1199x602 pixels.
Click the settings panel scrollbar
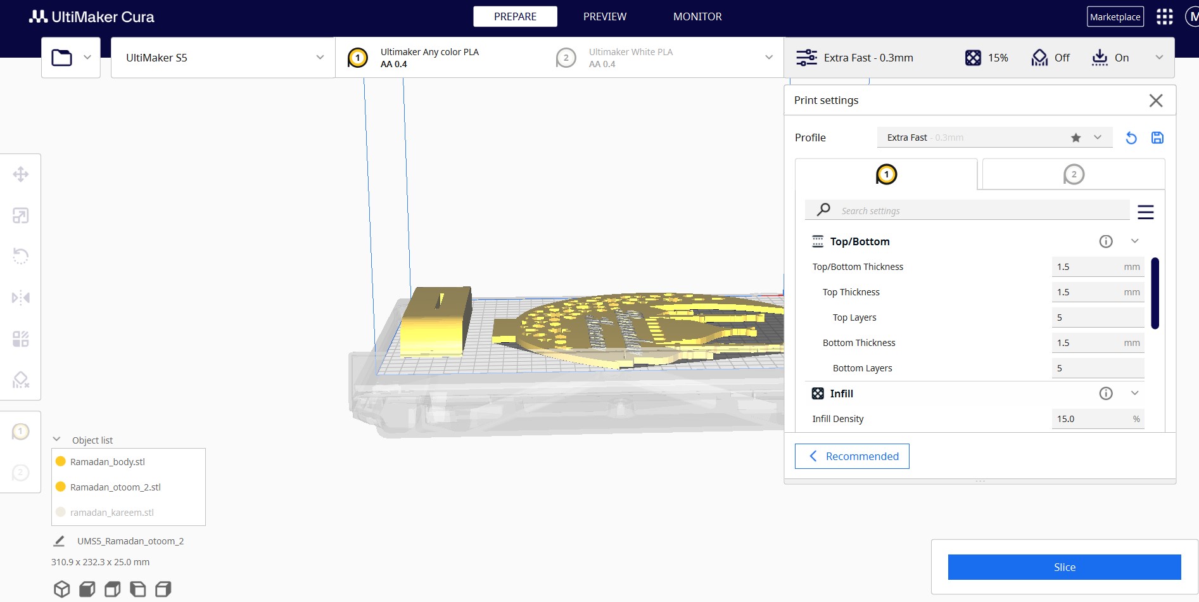coord(1155,293)
